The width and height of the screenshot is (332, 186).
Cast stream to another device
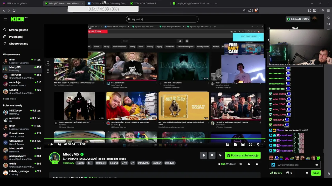(x=235, y=144)
